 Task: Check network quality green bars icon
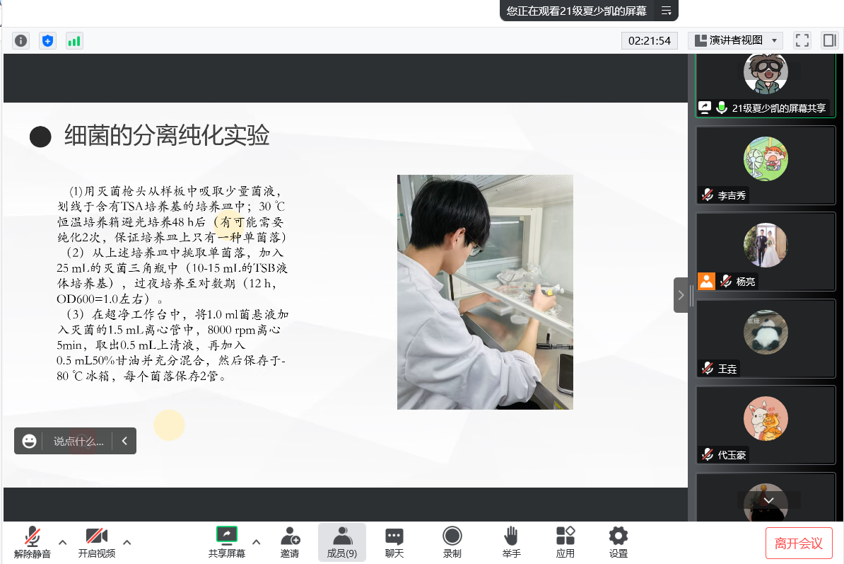74,41
